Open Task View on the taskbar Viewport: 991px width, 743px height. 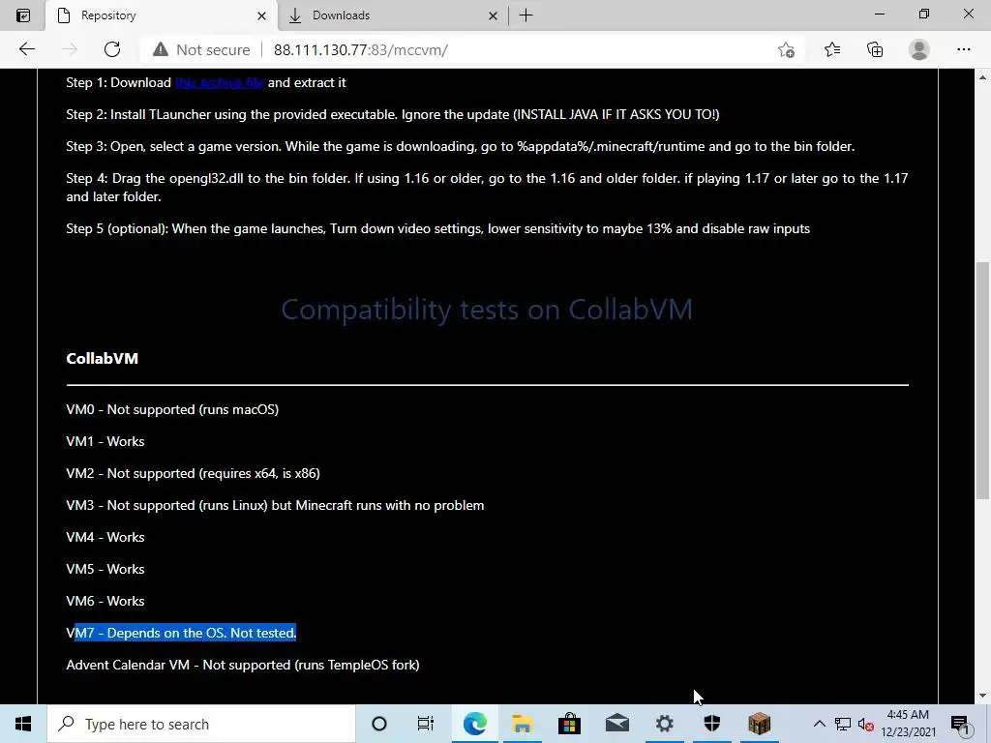(426, 724)
